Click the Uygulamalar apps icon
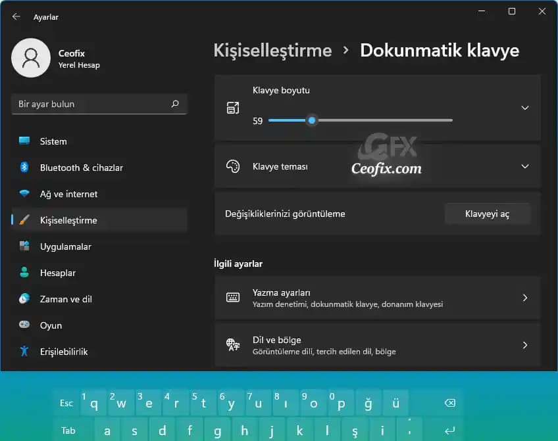Screen dimensions: 558x441 pos(24,246)
